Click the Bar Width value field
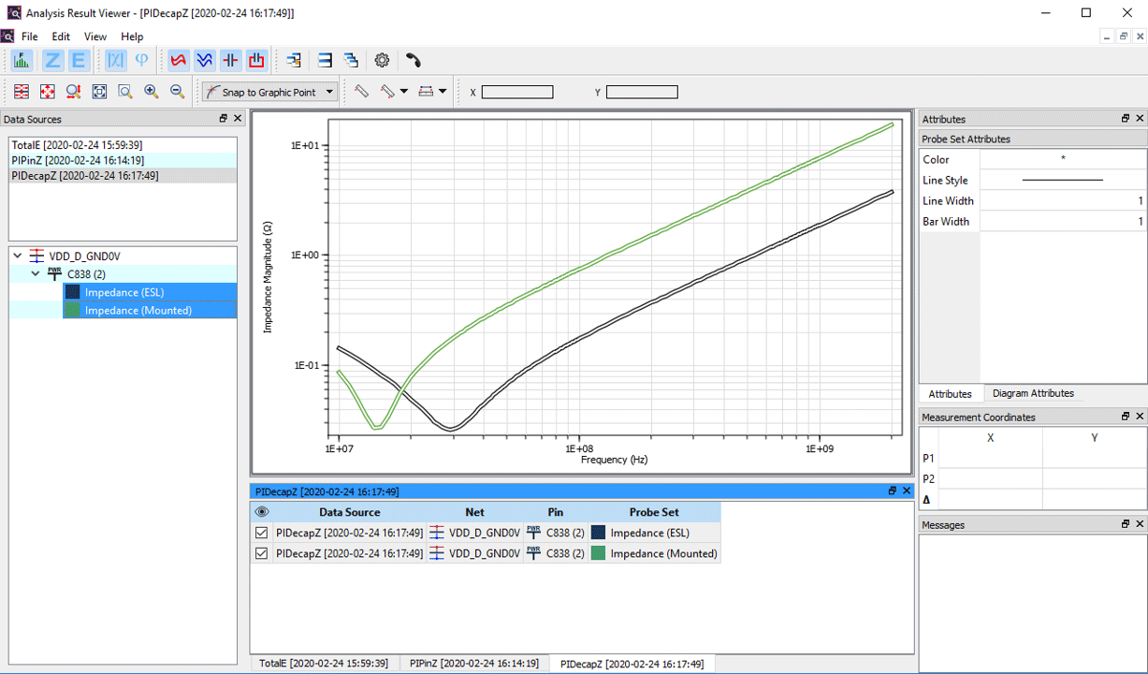Viewport: 1148px width, 674px height. (x=1063, y=221)
